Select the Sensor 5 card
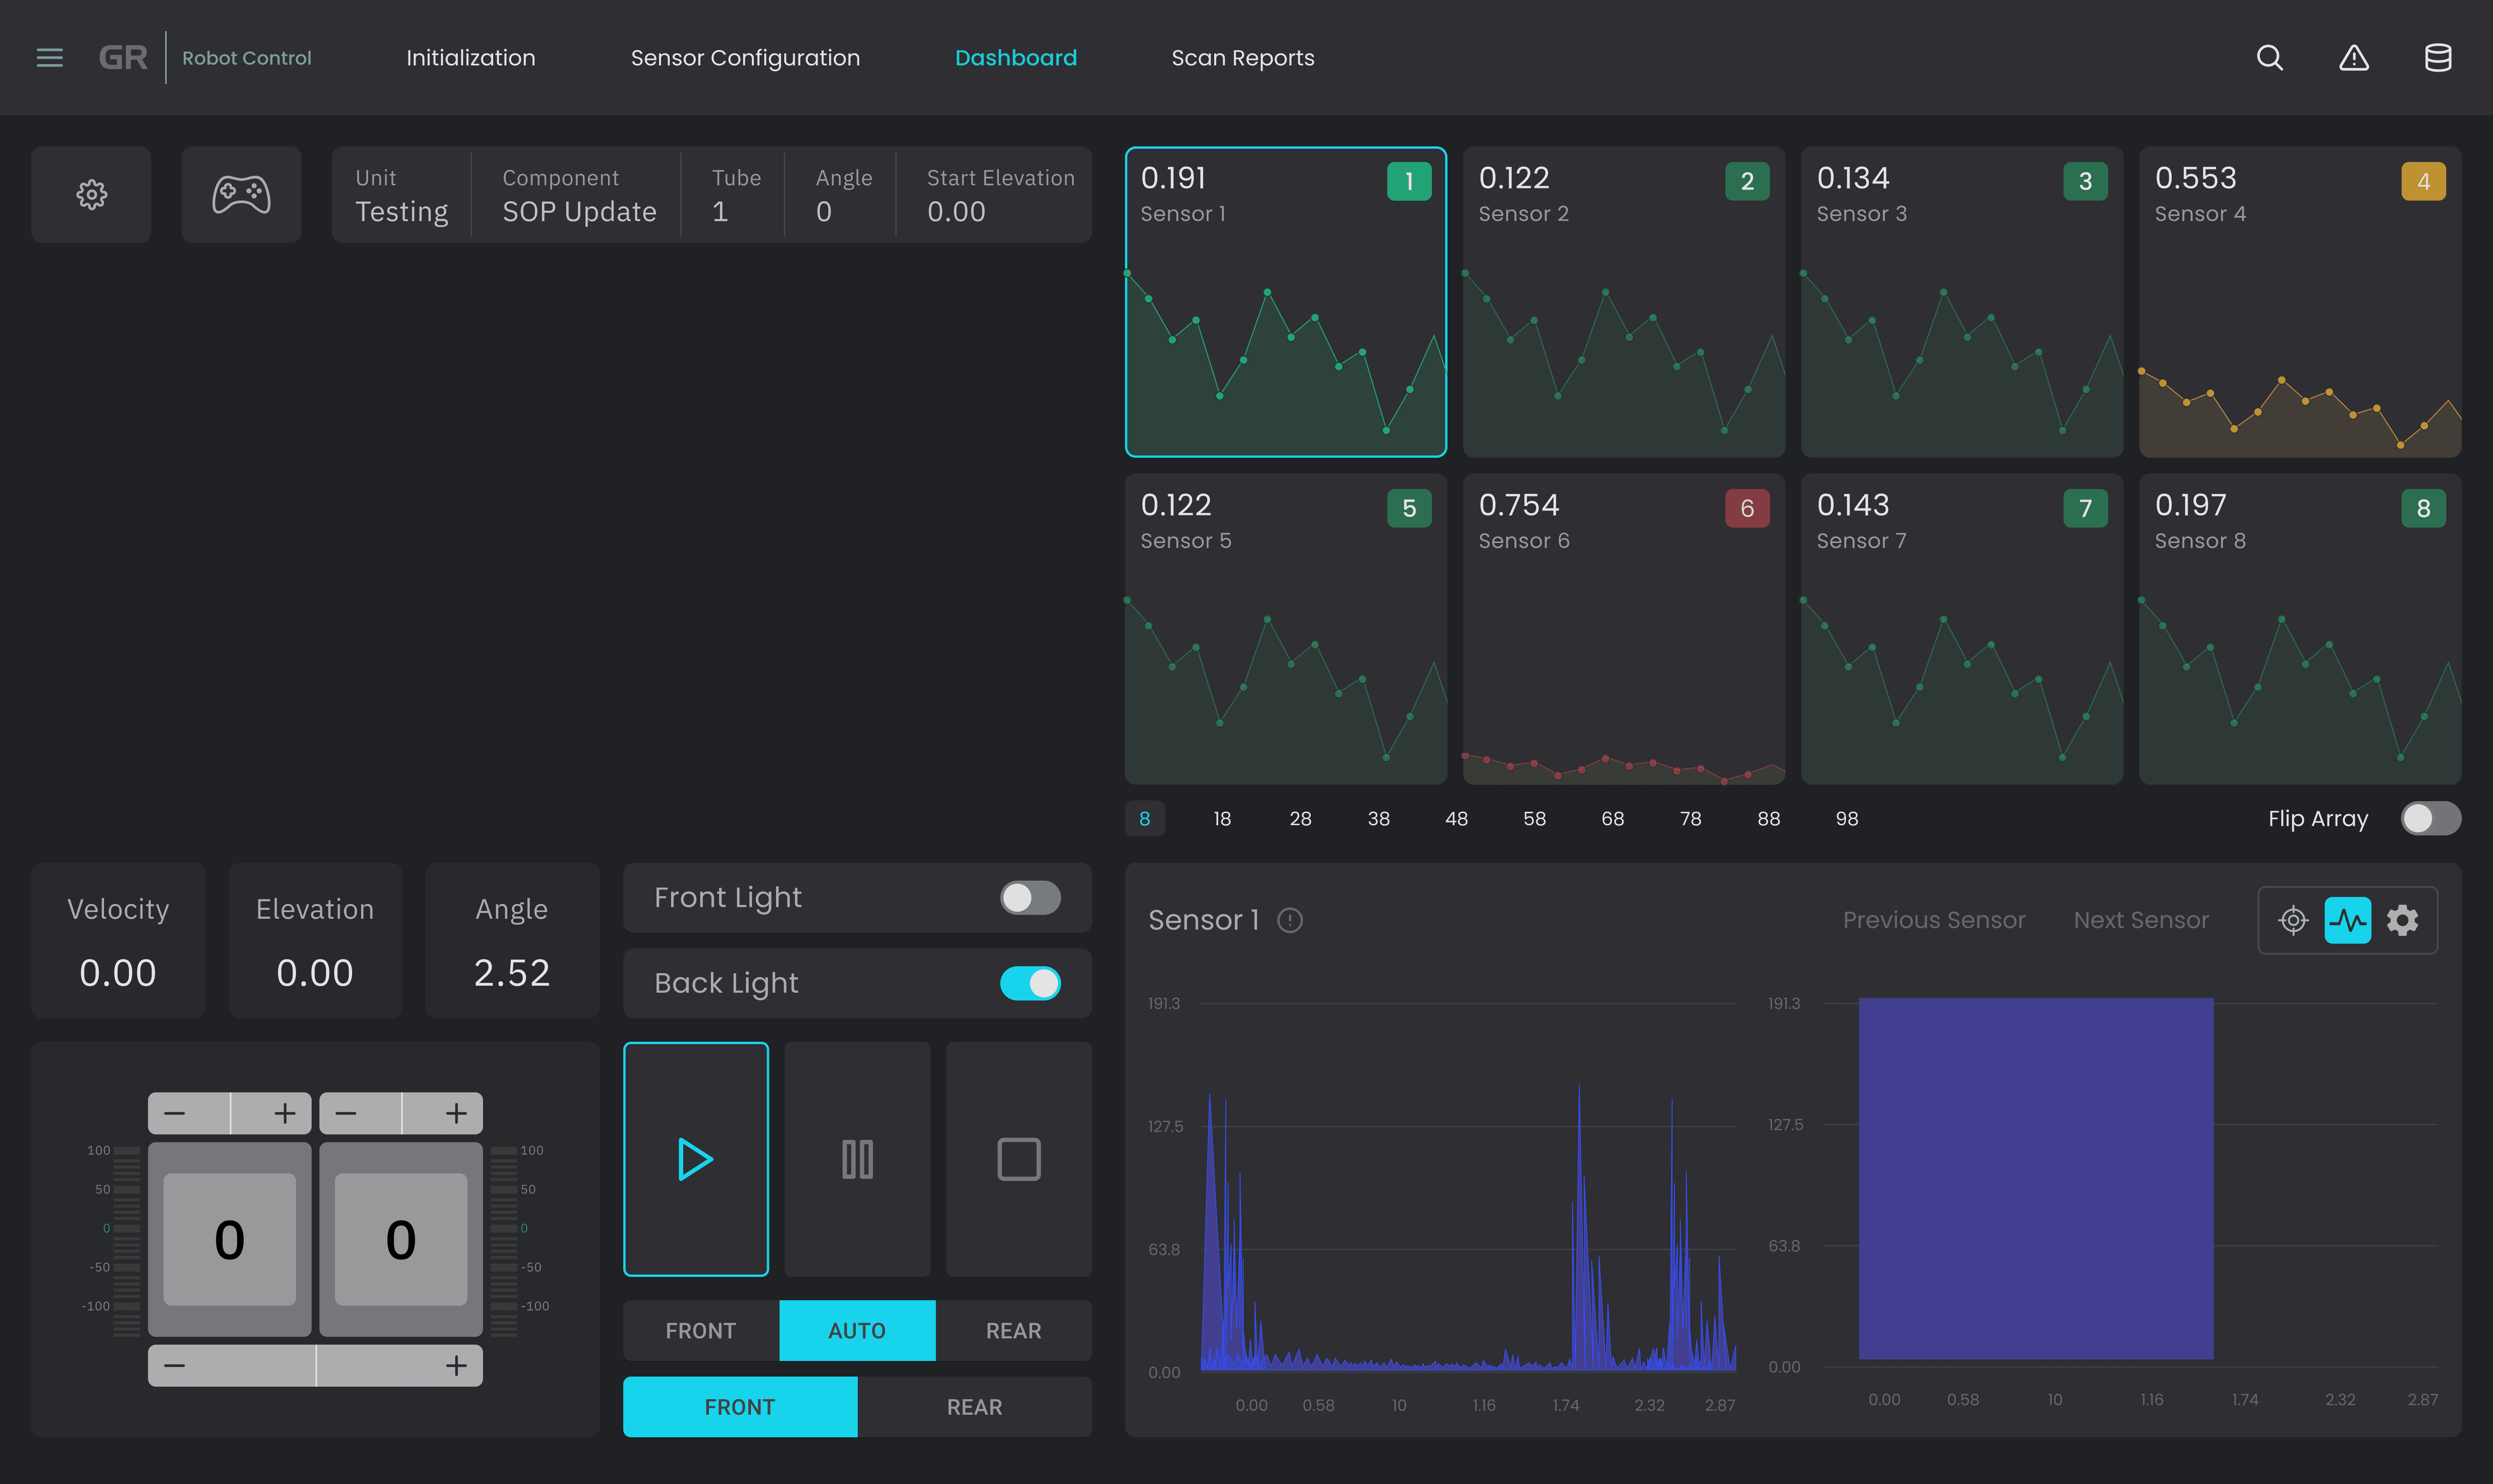Screen dimensions: 2493x1484 click(1285, 629)
